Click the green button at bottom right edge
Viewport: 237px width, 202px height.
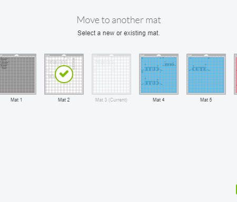[x=236, y=189]
